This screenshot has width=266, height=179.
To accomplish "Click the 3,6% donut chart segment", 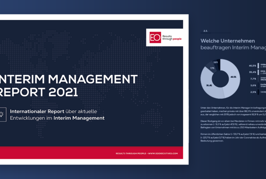I will (216, 62).
